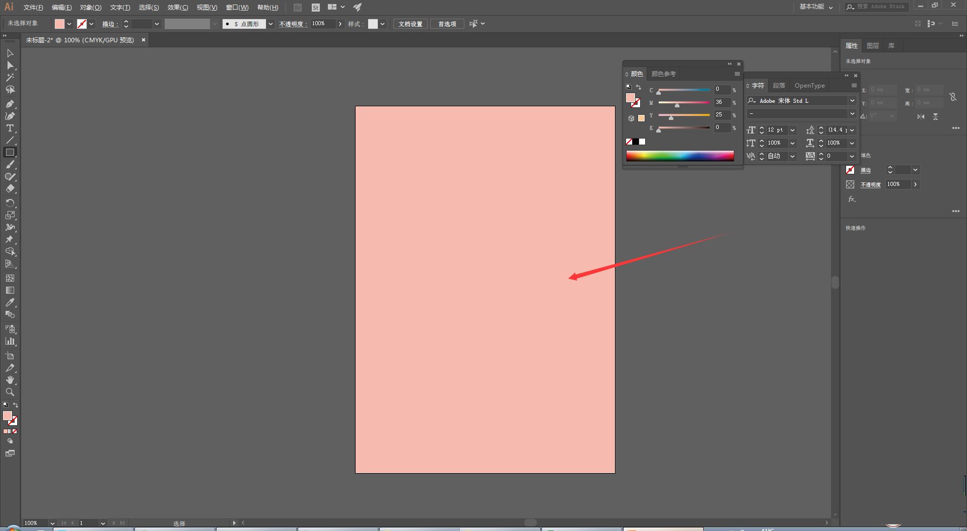This screenshot has height=531, width=967.
Task: Click the Adobe Stock search field
Action: [x=881, y=7]
